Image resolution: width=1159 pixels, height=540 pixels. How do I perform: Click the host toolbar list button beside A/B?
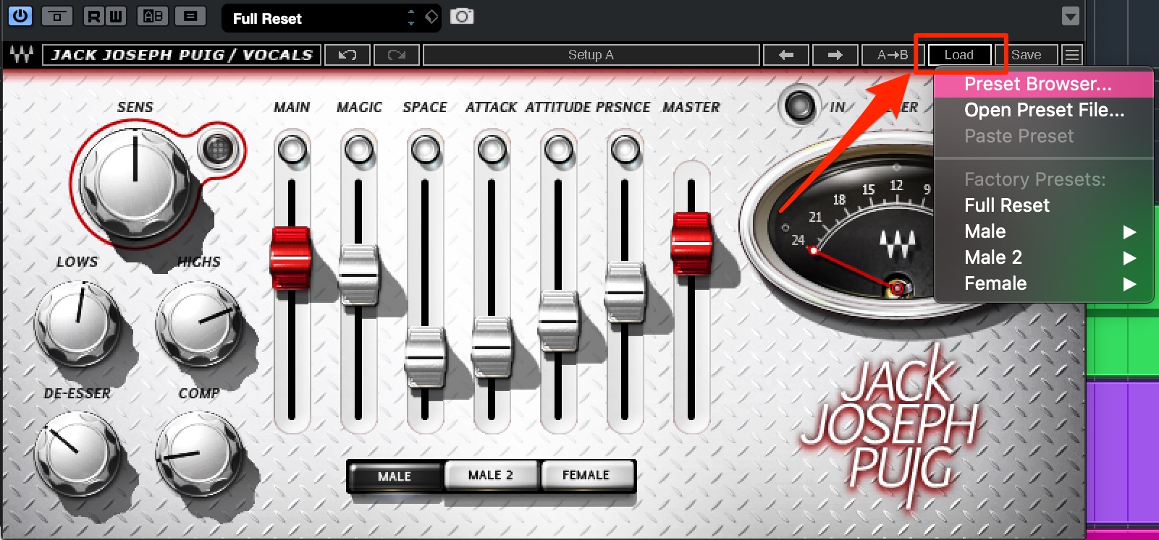tap(190, 16)
